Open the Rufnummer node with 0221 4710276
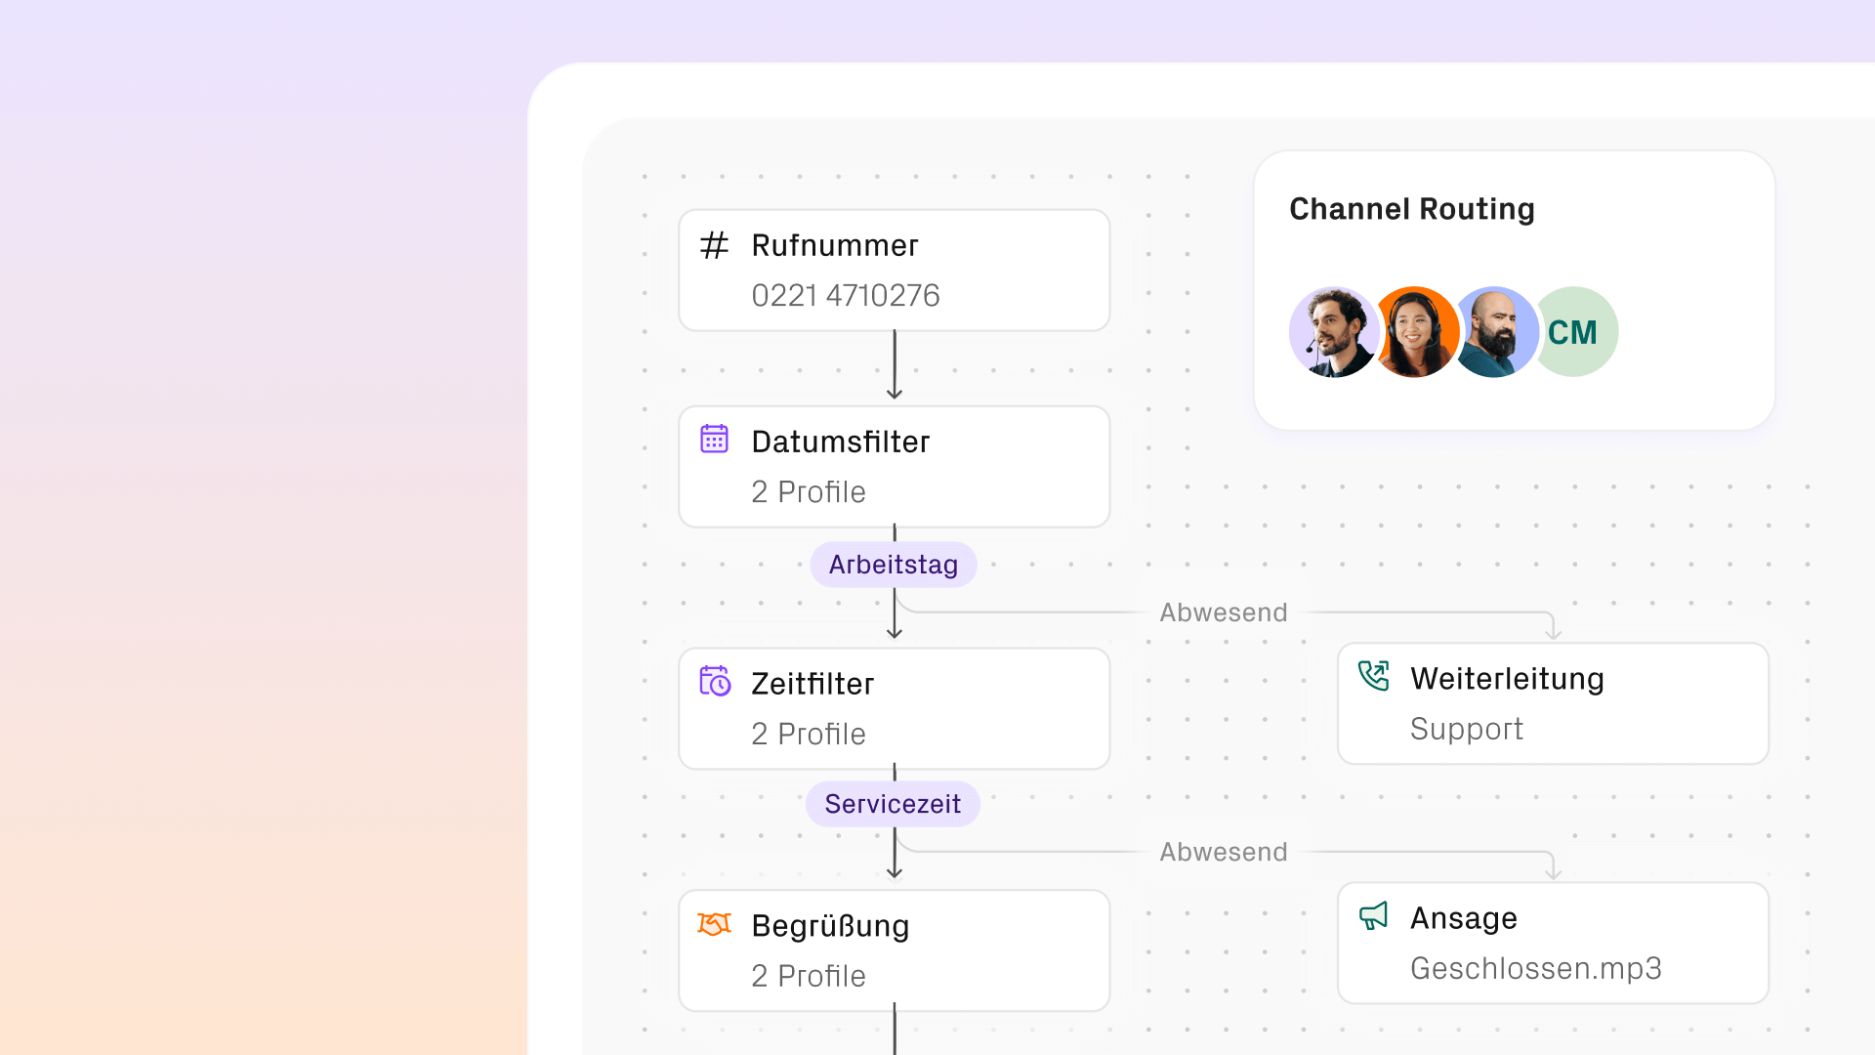This screenshot has width=1875, height=1055. (x=894, y=271)
